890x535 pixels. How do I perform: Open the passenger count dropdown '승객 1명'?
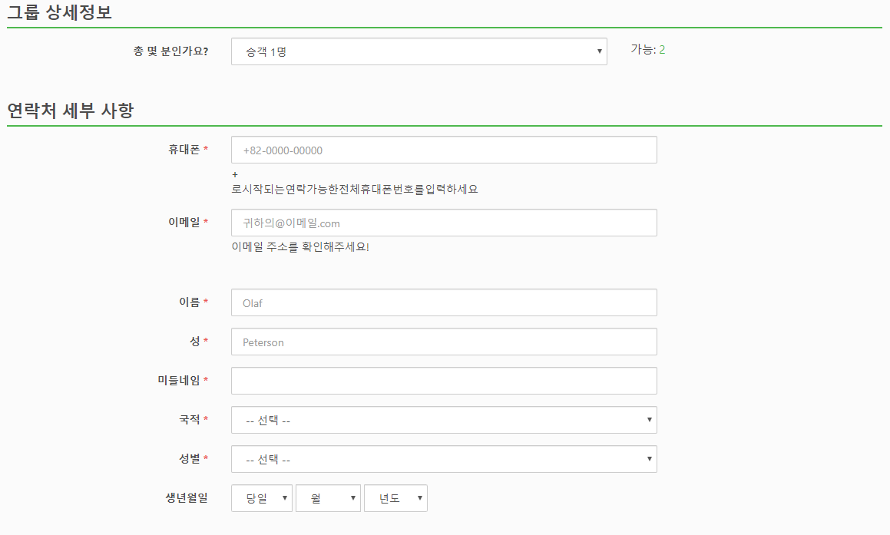(419, 51)
